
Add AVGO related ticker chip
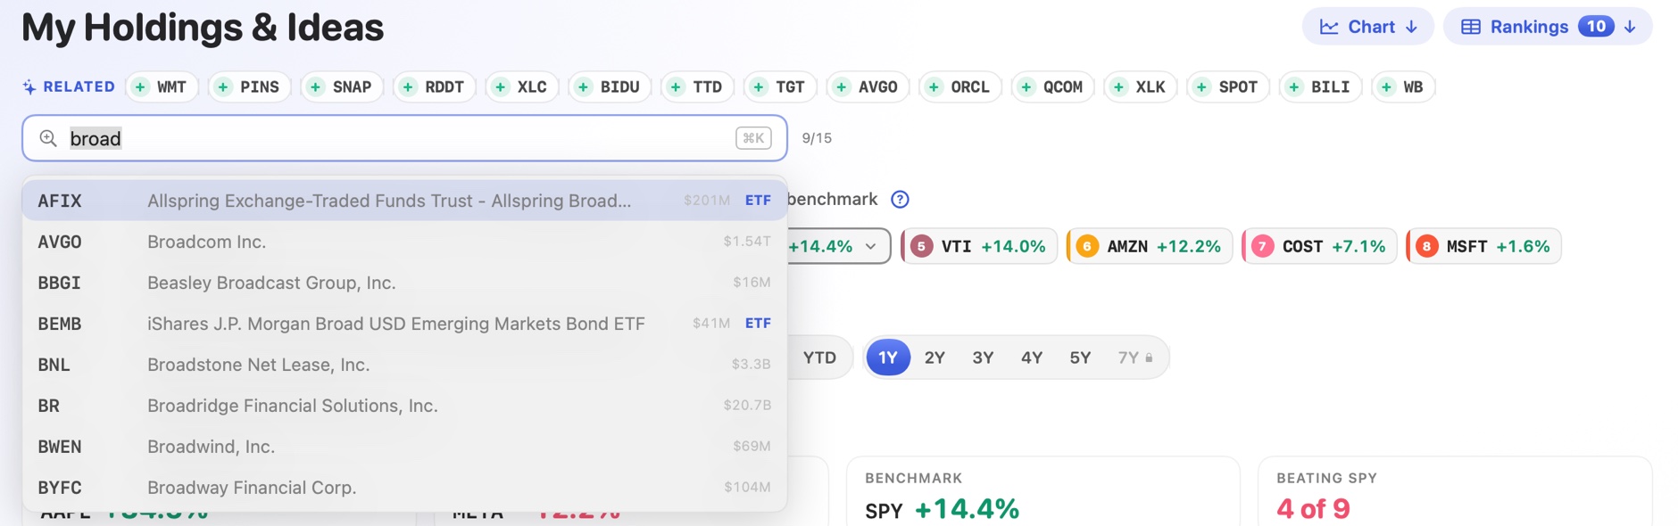[x=868, y=86]
